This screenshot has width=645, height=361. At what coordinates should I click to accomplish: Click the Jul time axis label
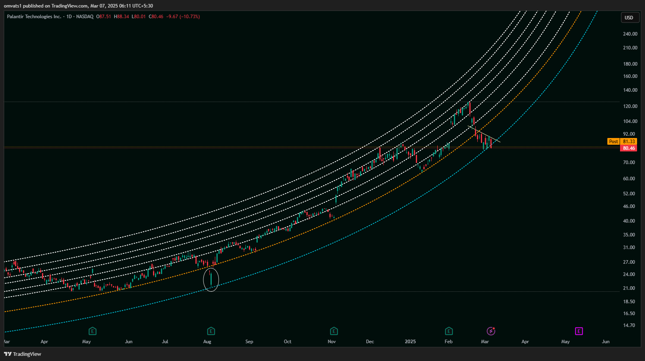pyautogui.click(x=165, y=342)
